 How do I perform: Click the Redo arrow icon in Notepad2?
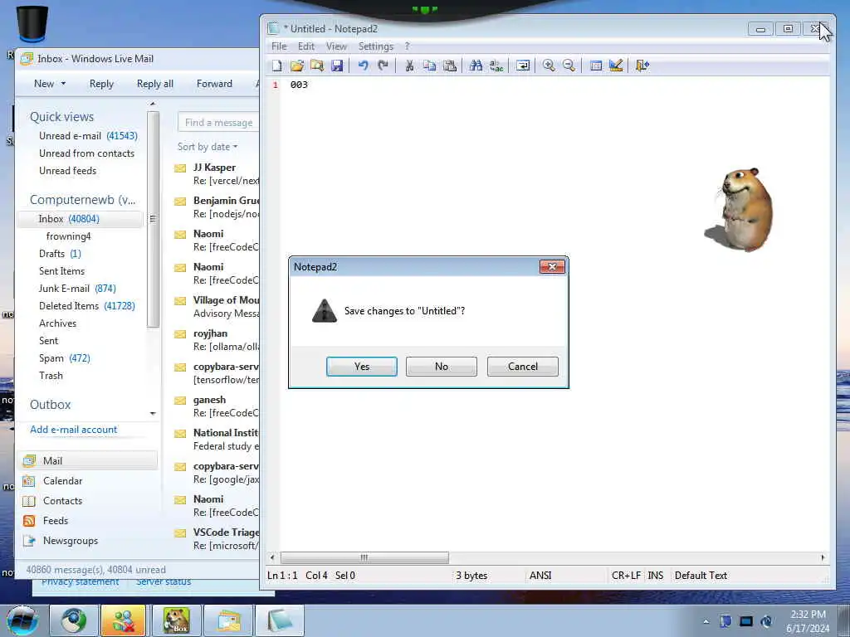click(x=383, y=66)
